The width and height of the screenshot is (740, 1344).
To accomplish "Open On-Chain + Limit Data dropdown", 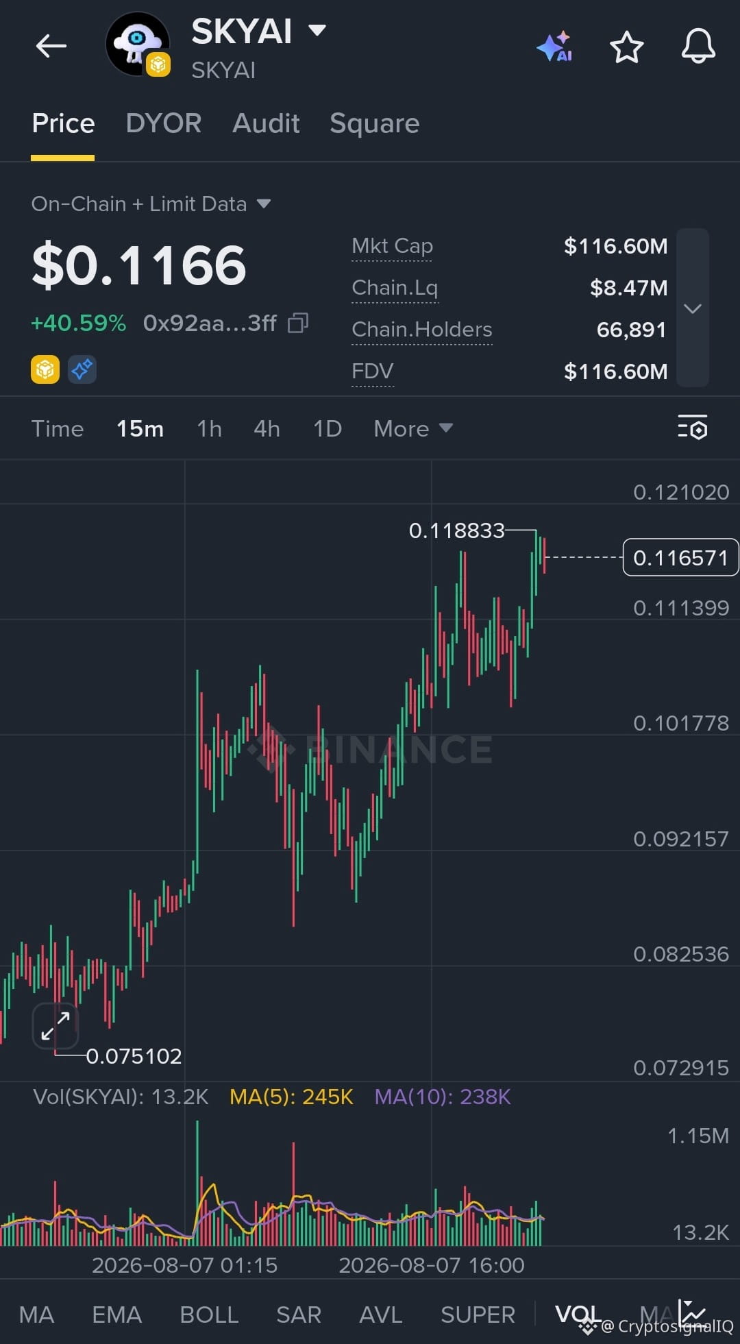I will 151,204.
